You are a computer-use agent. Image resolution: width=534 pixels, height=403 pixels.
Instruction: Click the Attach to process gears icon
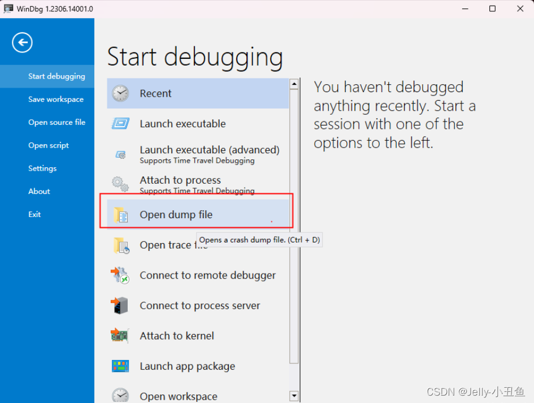120,184
